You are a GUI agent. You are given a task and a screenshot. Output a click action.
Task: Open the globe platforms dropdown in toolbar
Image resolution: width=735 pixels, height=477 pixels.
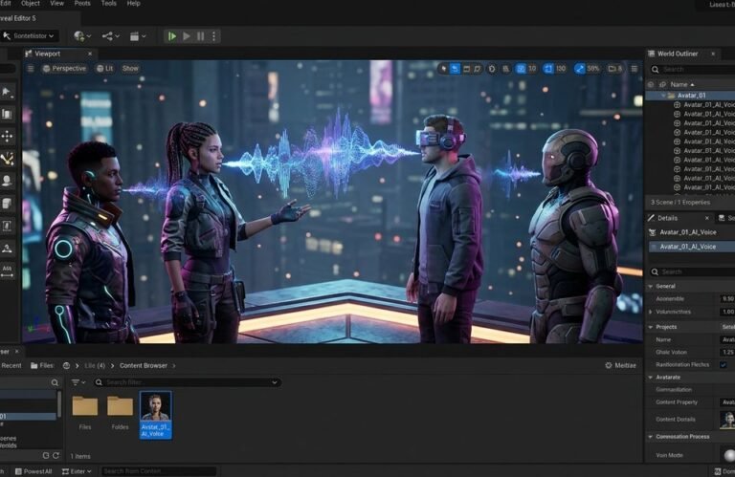[82, 36]
